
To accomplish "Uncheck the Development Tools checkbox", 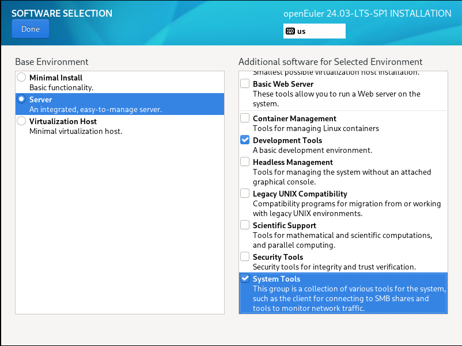I will [245, 140].
